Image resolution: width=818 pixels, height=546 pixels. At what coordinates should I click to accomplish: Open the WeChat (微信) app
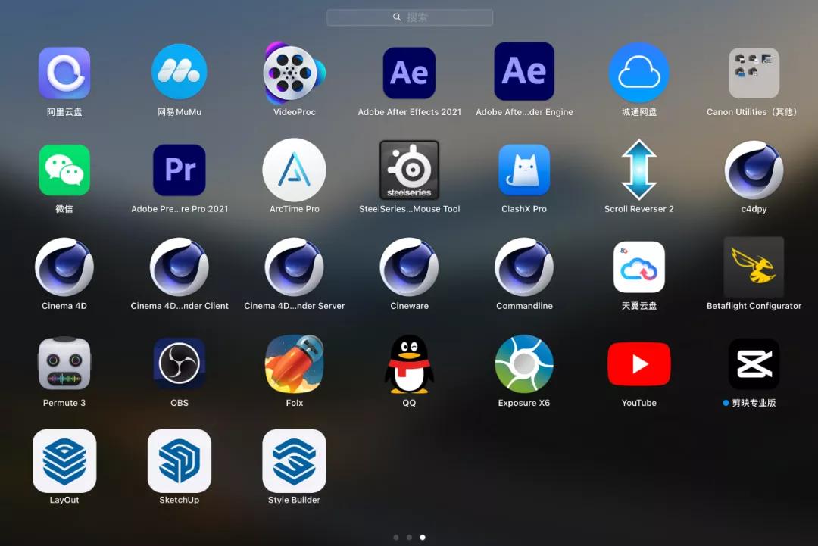pyautogui.click(x=64, y=170)
